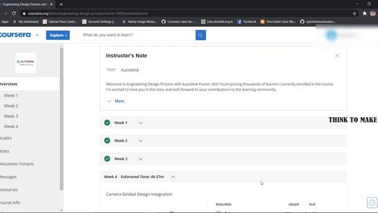Screen dimensions: 378x213
Task: Click 'Camera Gimbal Design Integration' heading
Action: (x=139, y=194)
